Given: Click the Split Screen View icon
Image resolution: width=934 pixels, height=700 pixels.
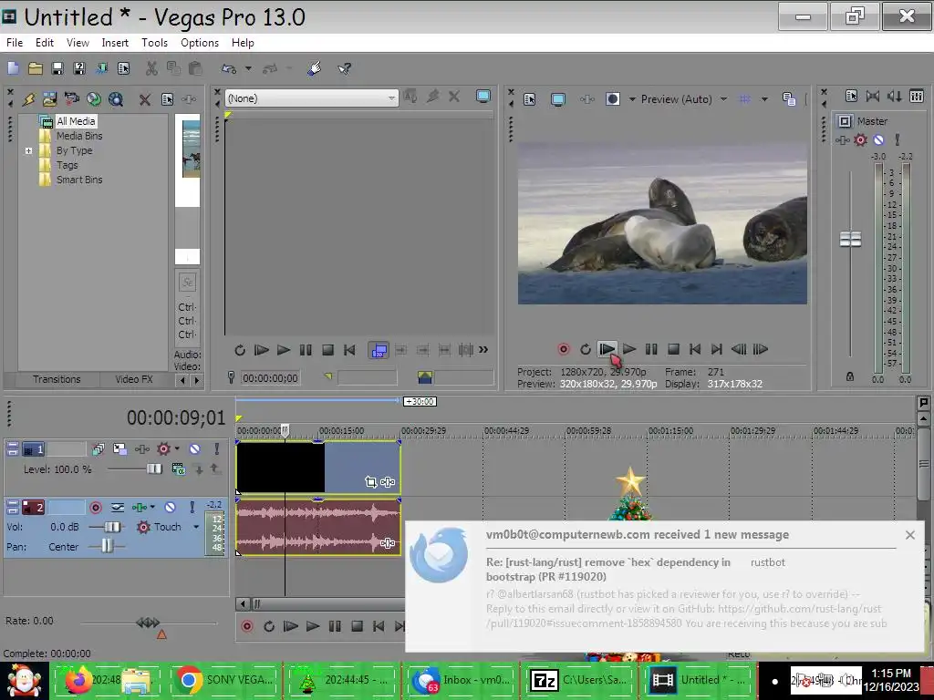Looking at the screenshot, I should [x=612, y=98].
